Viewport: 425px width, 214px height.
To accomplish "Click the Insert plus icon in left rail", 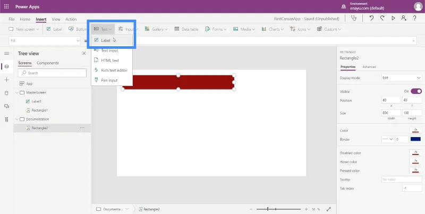I will point(7,80).
